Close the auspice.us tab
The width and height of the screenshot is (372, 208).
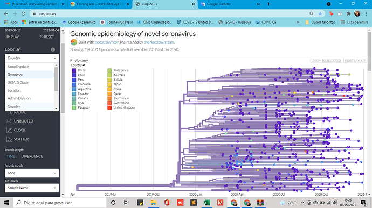click(193, 4)
